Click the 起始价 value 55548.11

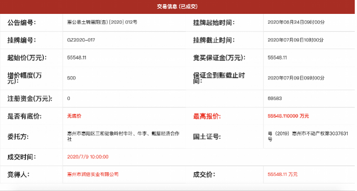click(76, 58)
